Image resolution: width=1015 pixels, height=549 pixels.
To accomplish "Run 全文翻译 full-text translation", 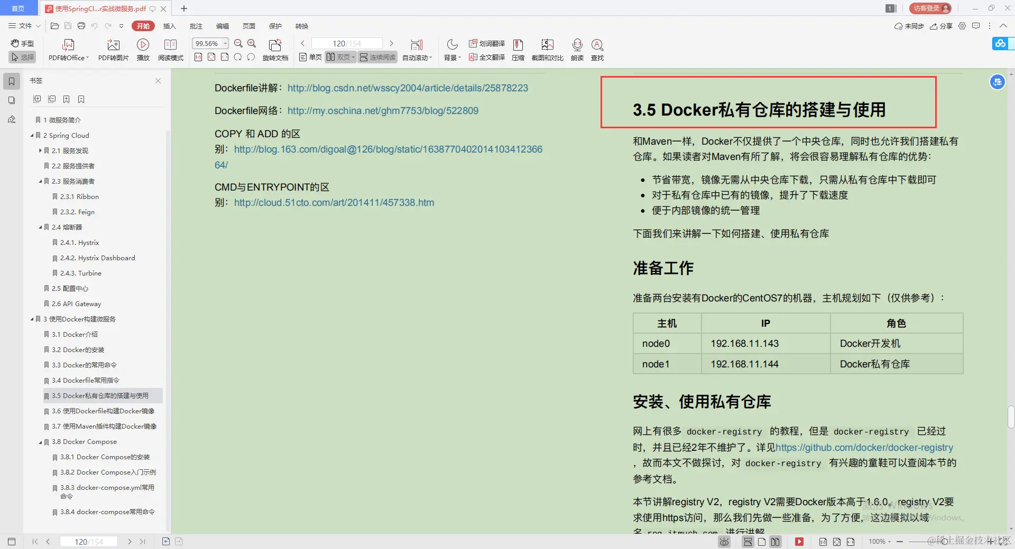I will (x=486, y=57).
